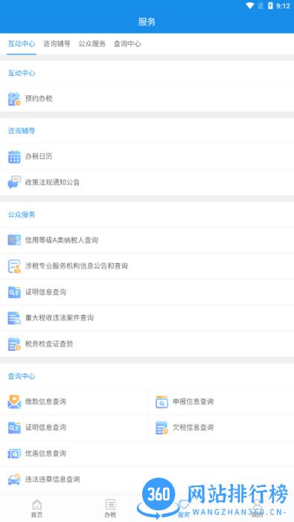The image size is (294, 522).
Task: Tap the 重大税收违法案件查询 search icon
Action: click(x=14, y=318)
